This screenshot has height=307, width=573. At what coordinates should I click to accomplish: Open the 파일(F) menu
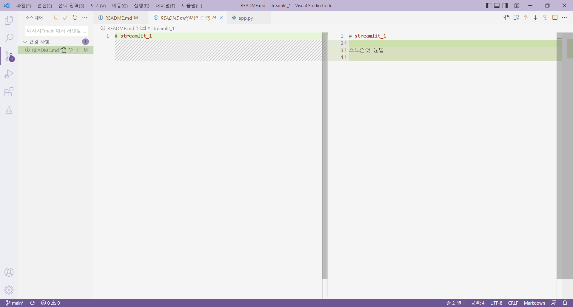tap(24, 6)
